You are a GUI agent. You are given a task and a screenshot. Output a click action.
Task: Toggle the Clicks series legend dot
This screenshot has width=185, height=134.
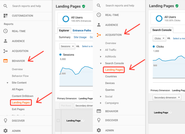click(x=154, y=47)
